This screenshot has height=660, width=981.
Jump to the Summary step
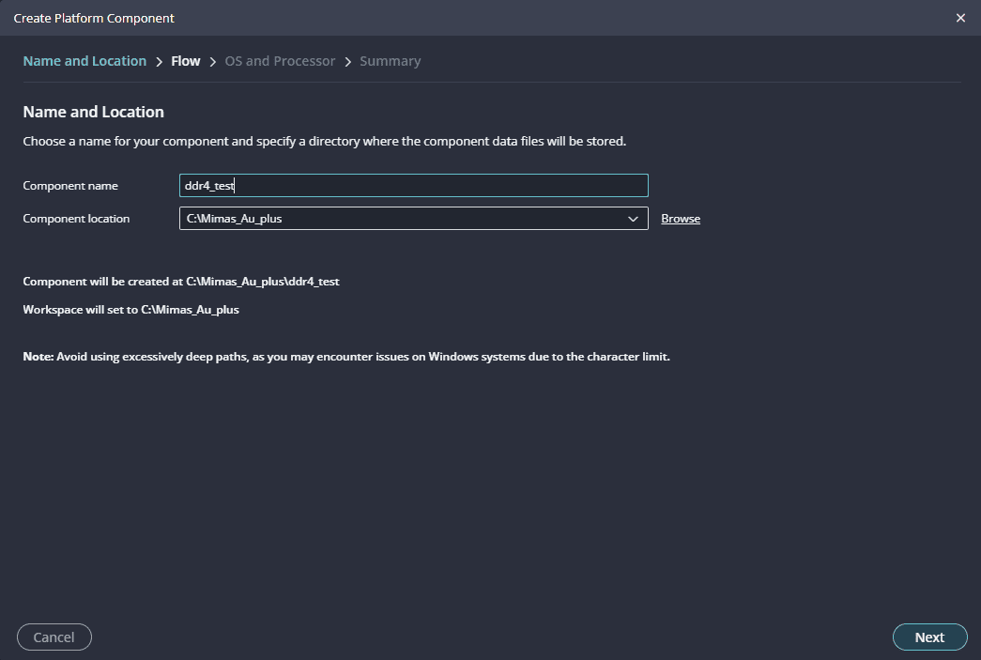[390, 61]
